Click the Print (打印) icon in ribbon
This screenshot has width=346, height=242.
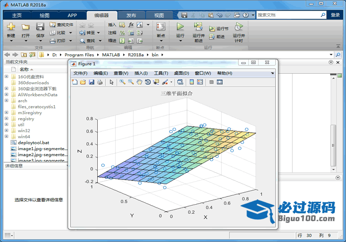[53, 41]
